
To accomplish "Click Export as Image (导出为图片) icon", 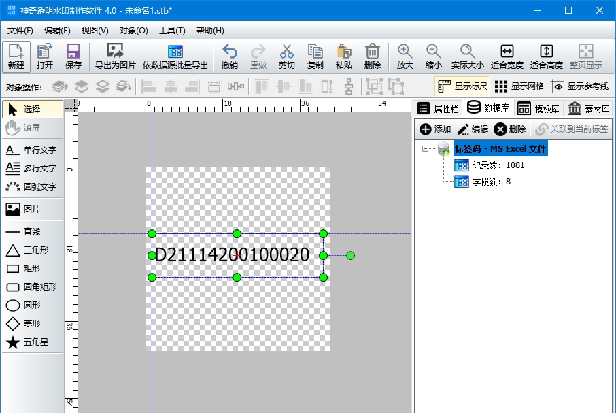I will click(115, 52).
